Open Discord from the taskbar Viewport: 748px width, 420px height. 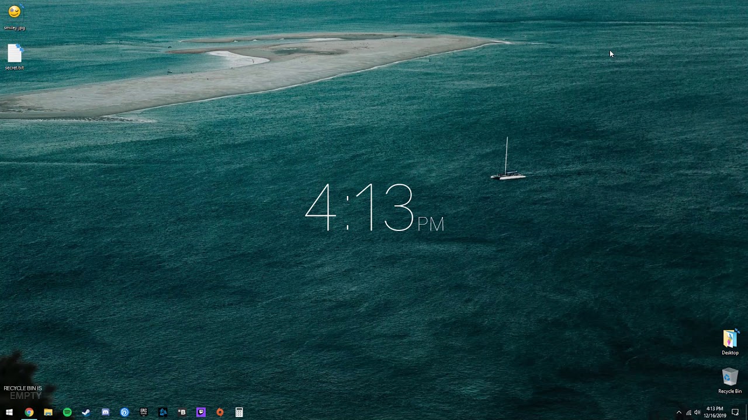click(x=105, y=412)
